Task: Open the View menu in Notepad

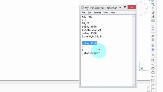Action: point(106,13)
